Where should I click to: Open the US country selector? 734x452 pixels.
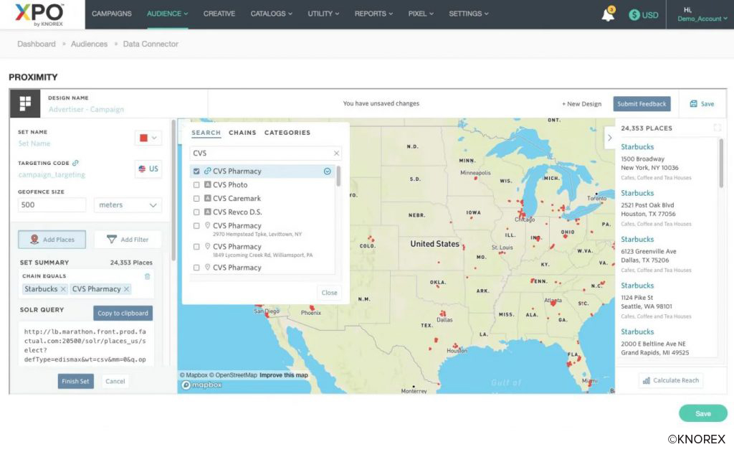[x=148, y=169]
